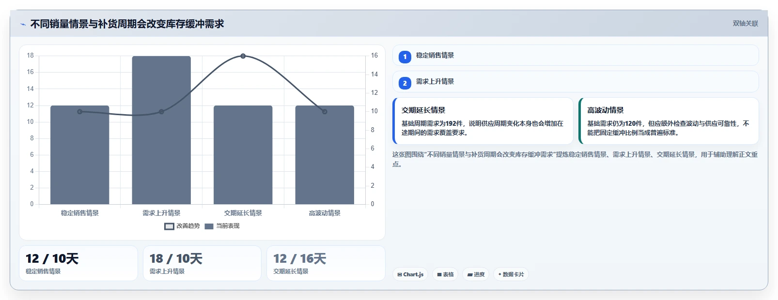Click text 基础需求仍为120件
The image size is (778, 300).
pyautogui.click(x=615, y=123)
